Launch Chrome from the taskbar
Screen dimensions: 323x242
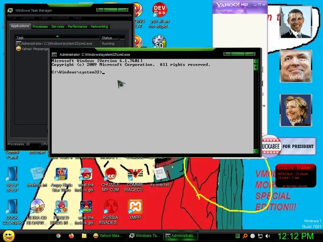(58, 236)
